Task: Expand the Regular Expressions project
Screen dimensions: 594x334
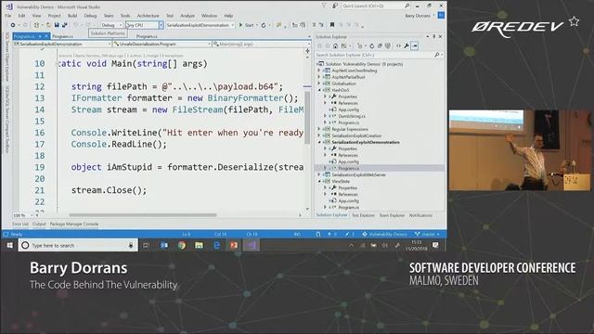Action: [319, 129]
